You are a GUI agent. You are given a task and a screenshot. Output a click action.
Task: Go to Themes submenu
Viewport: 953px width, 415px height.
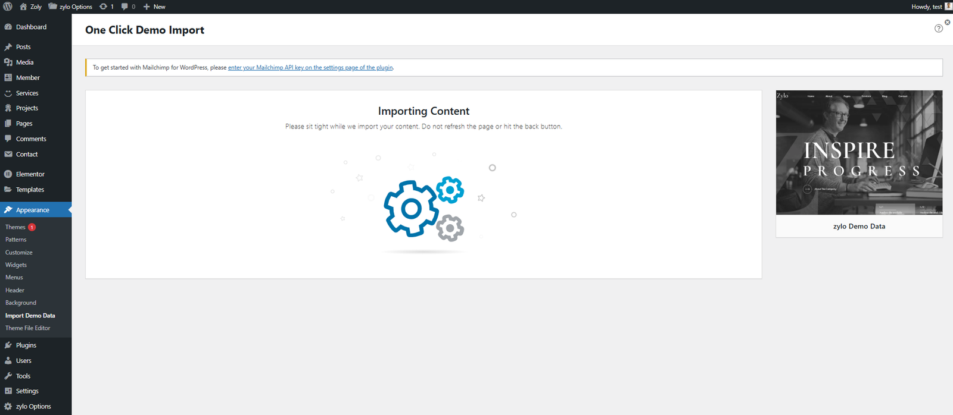point(15,227)
